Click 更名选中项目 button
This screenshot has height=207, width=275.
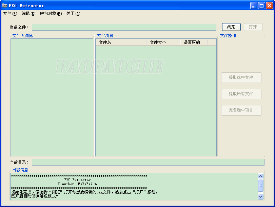[x=241, y=110]
